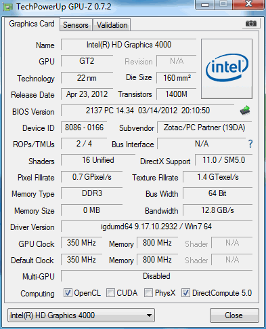The width and height of the screenshot is (266, 329).
Task: Minimize the GPU-Z window
Action: coord(205,5)
